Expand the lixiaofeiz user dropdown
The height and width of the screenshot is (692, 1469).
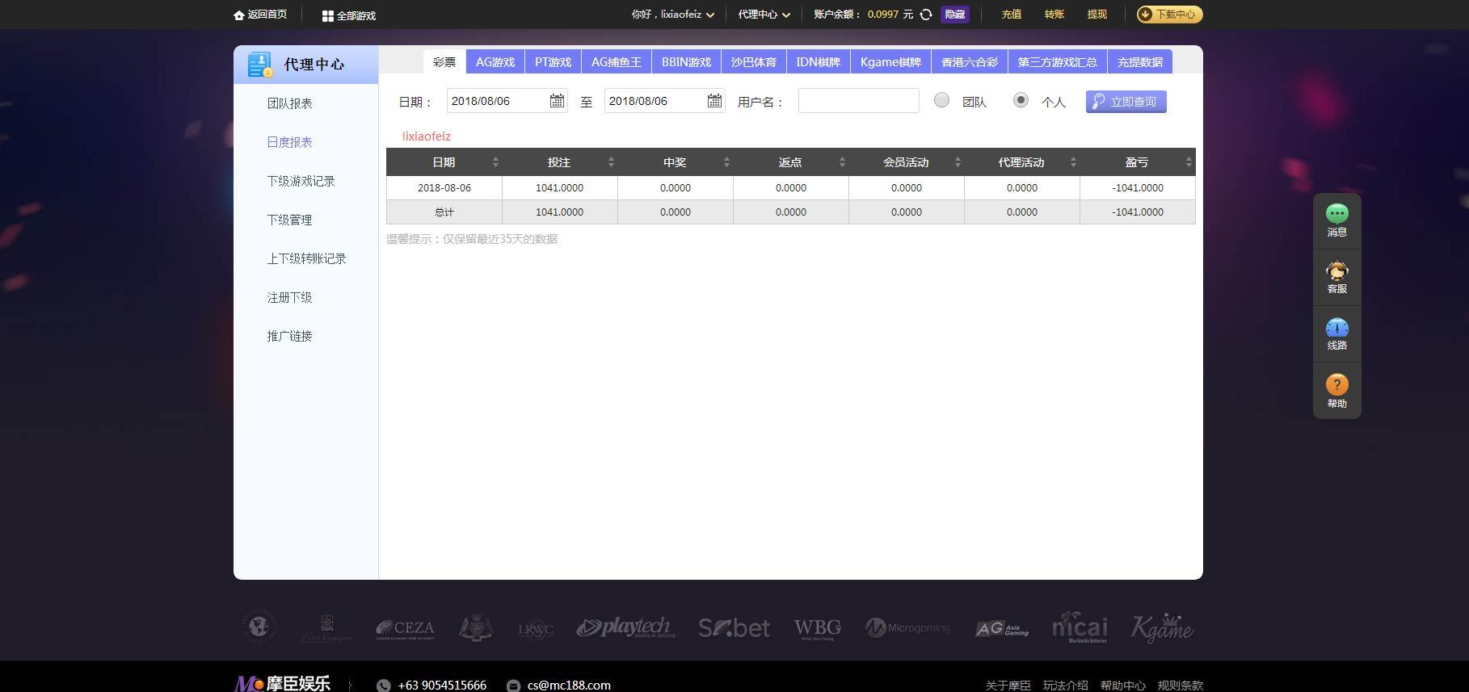(673, 15)
